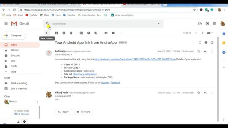The height and width of the screenshot is (128, 228).
Task: Open Gmail Settings gear
Action: [207, 23]
